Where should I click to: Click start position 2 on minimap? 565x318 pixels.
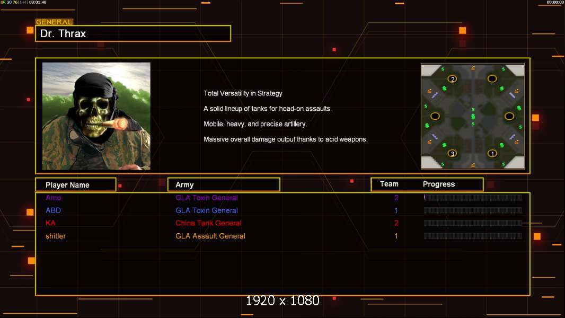tap(452, 79)
